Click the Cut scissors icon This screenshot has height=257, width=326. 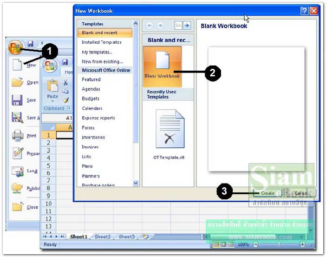[65, 82]
